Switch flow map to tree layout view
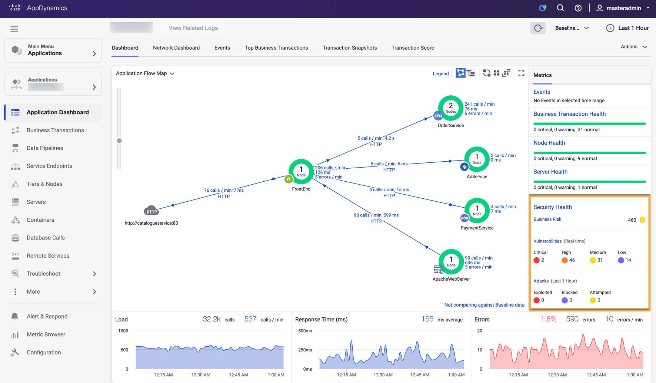This screenshot has height=383, width=656. (470, 73)
